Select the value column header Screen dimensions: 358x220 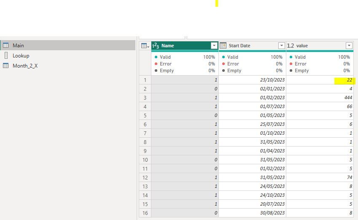point(320,46)
